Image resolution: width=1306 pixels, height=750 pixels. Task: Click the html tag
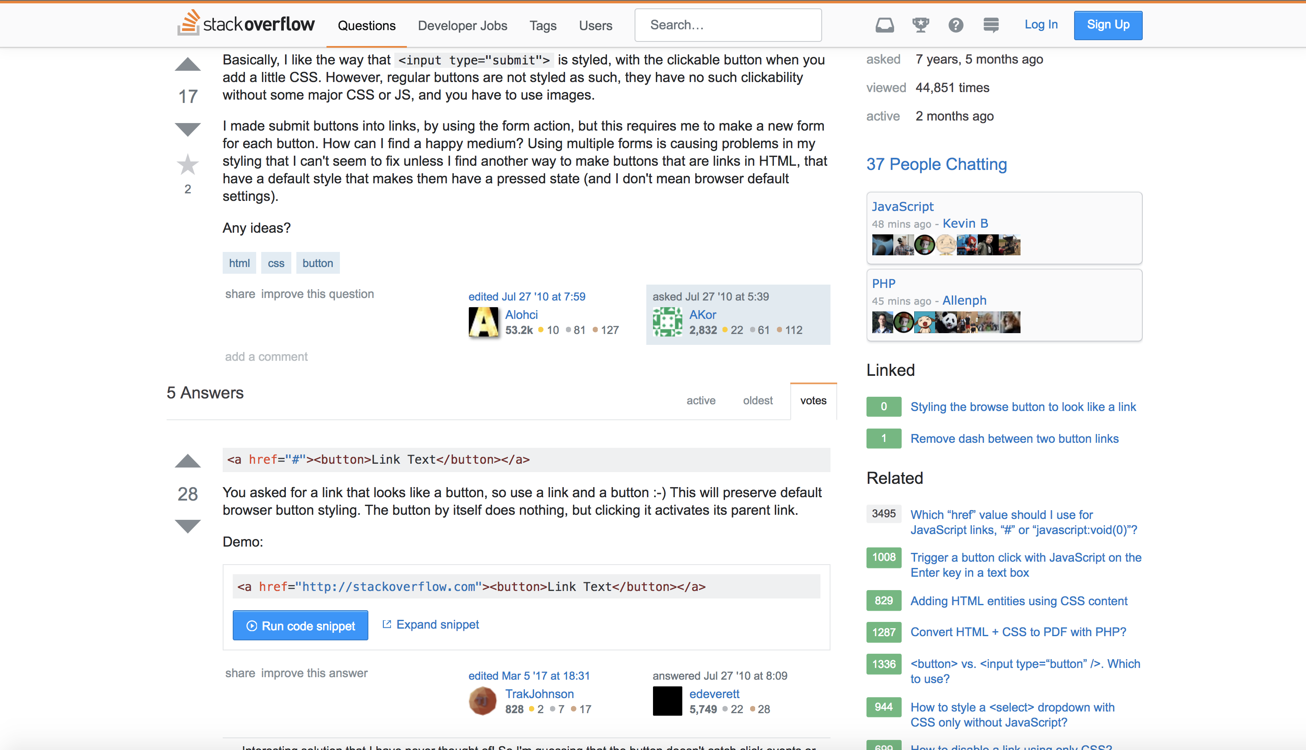tap(239, 263)
